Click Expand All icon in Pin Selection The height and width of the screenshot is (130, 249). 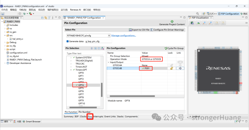[x=95, y=48]
